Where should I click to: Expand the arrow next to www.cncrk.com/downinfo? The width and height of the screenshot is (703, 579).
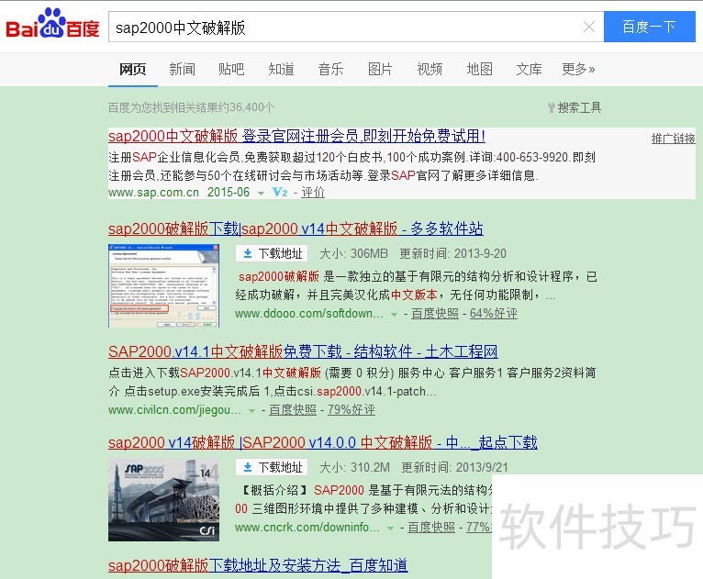[390, 528]
